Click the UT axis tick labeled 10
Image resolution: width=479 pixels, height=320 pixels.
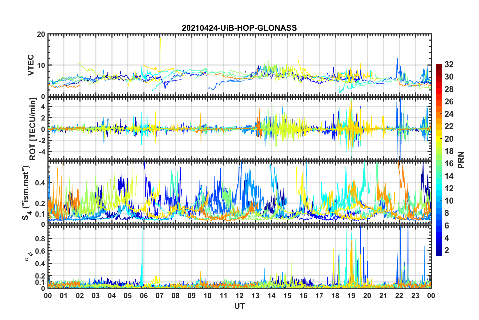[208, 296]
